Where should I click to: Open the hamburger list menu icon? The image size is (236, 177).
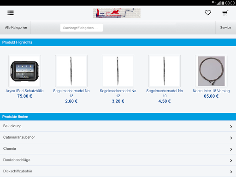(11, 13)
